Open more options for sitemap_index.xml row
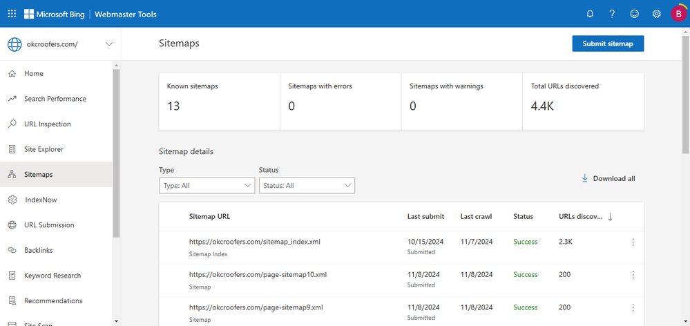Image resolution: width=690 pixels, height=326 pixels. (633, 242)
